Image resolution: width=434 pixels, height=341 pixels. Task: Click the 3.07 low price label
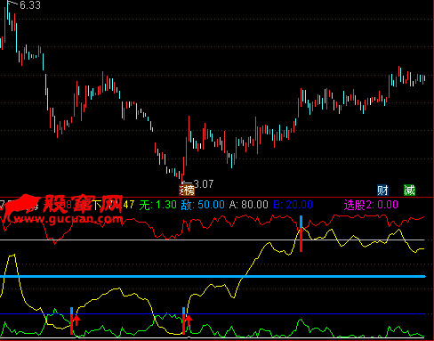(x=204, y=184)
